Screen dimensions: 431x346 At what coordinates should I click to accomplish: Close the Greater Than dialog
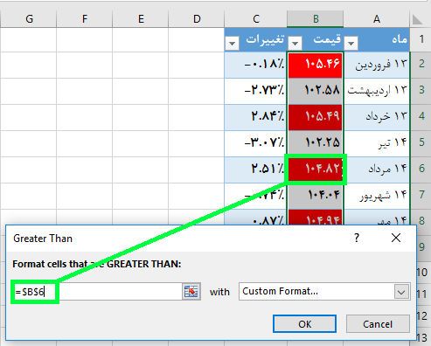pos(396,238)
